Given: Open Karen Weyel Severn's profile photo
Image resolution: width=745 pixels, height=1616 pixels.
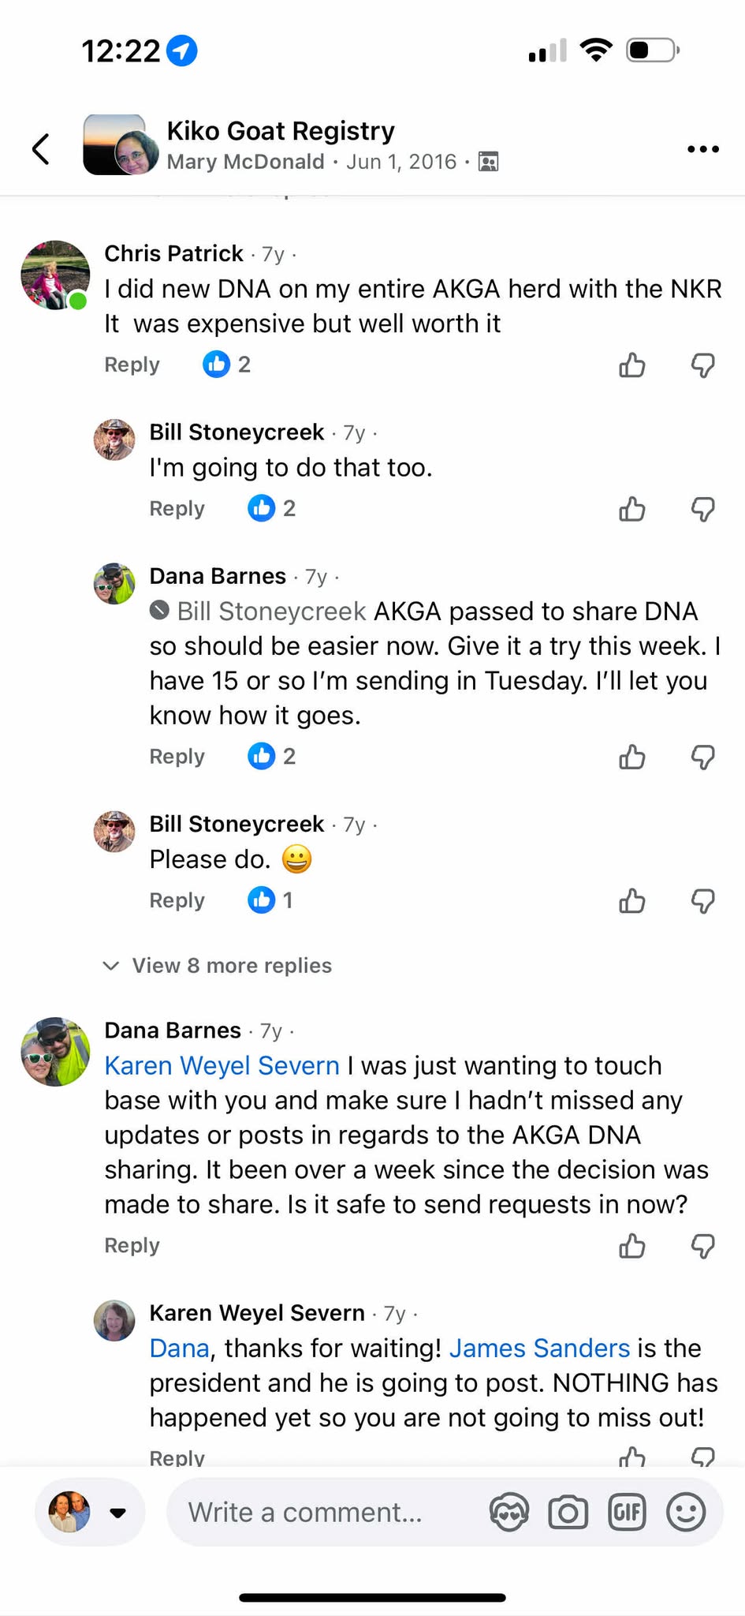Looking at the screenshot, I should click(x=114, y=1321).
